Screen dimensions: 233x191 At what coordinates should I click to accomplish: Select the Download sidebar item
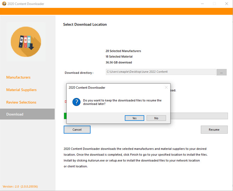(x=27, y=114)
